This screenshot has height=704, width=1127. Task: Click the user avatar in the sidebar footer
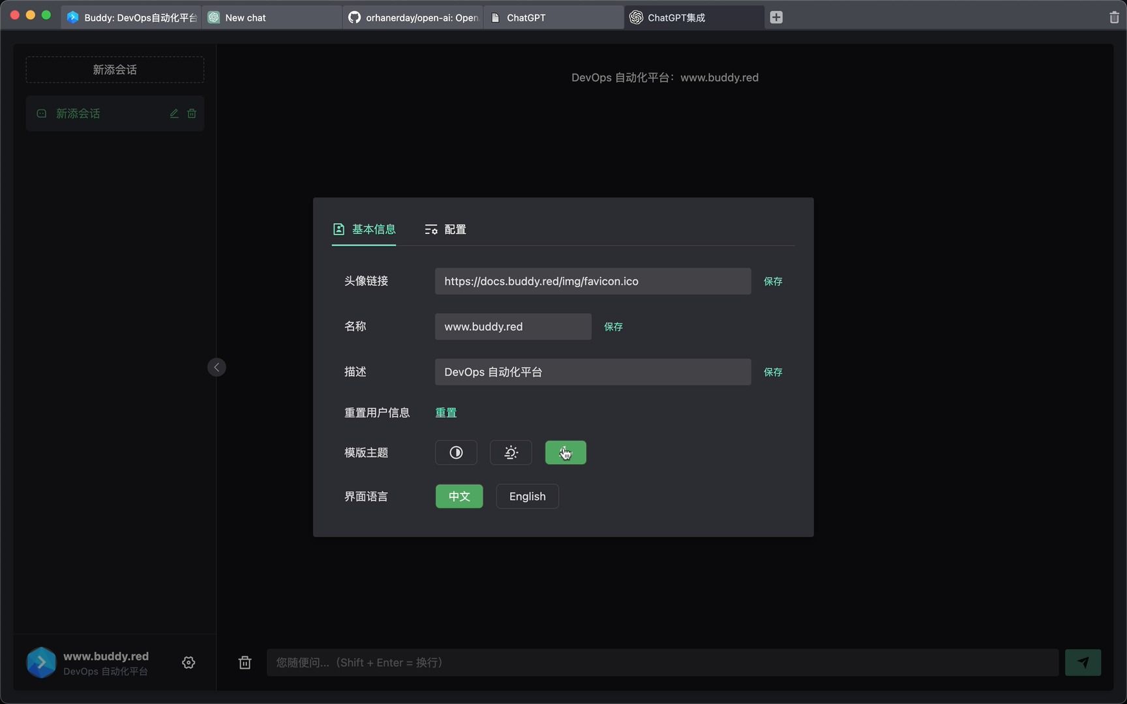[x=41, y=662]
